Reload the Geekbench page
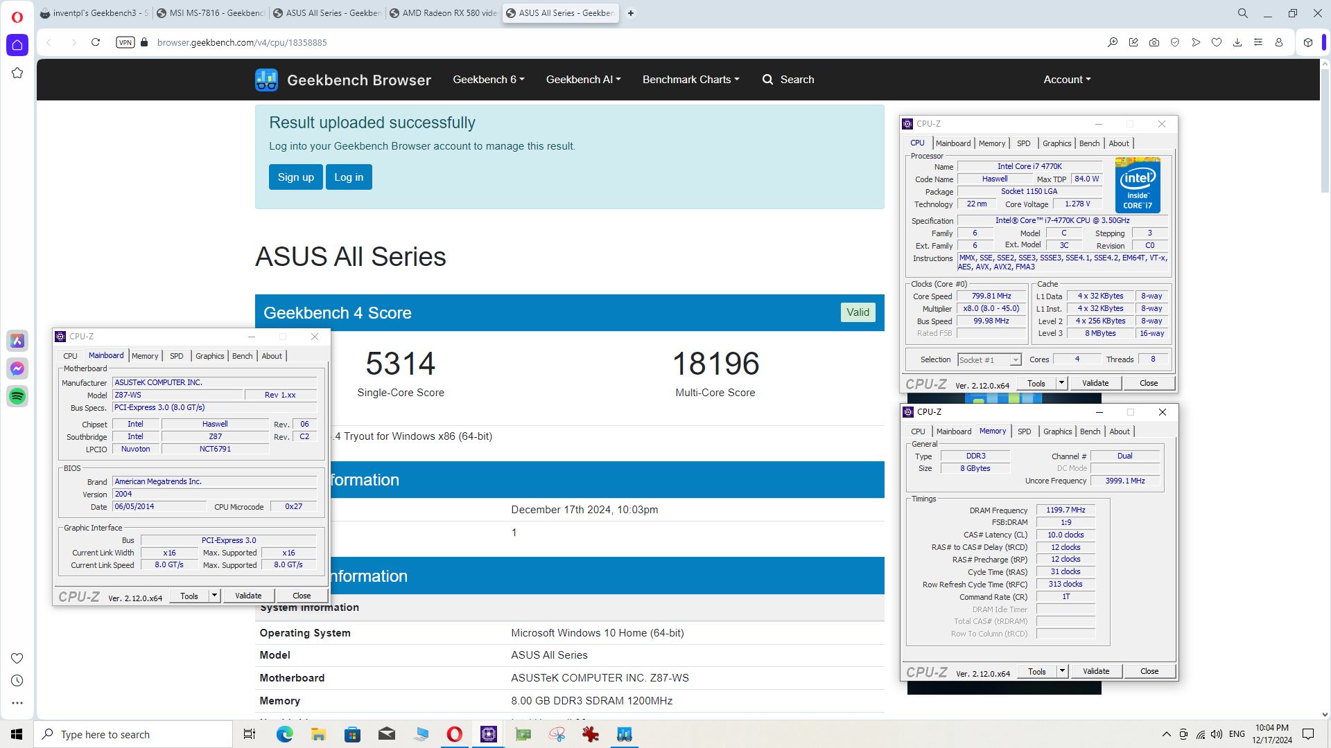The height and width of the screenshot is (748, 1331). 96,42
